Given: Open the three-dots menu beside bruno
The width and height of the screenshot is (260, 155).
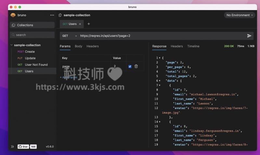Looking at the screenshot, I should [x=52, y=15].
